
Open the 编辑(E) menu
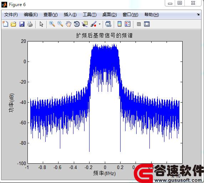pyautogui.click(x=31, y=15)
